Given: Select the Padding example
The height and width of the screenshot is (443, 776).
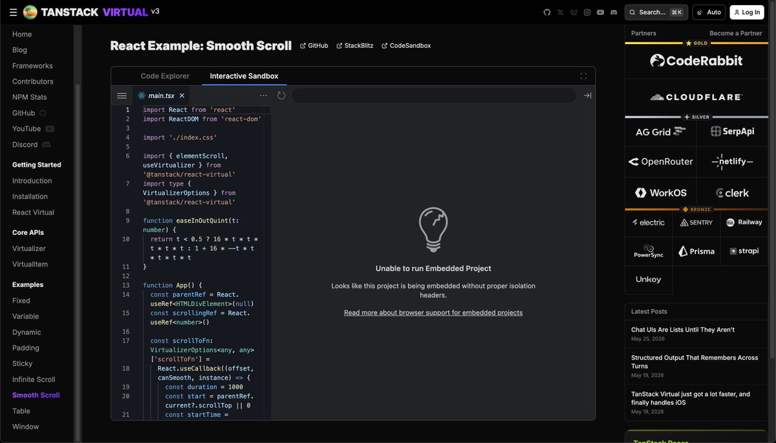Looking at the screenshot, I should [26, 348].
